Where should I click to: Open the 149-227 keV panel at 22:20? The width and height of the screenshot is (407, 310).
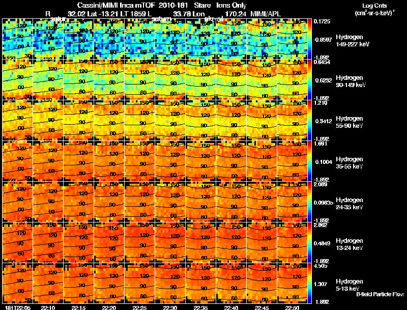[x=109, y=39]
